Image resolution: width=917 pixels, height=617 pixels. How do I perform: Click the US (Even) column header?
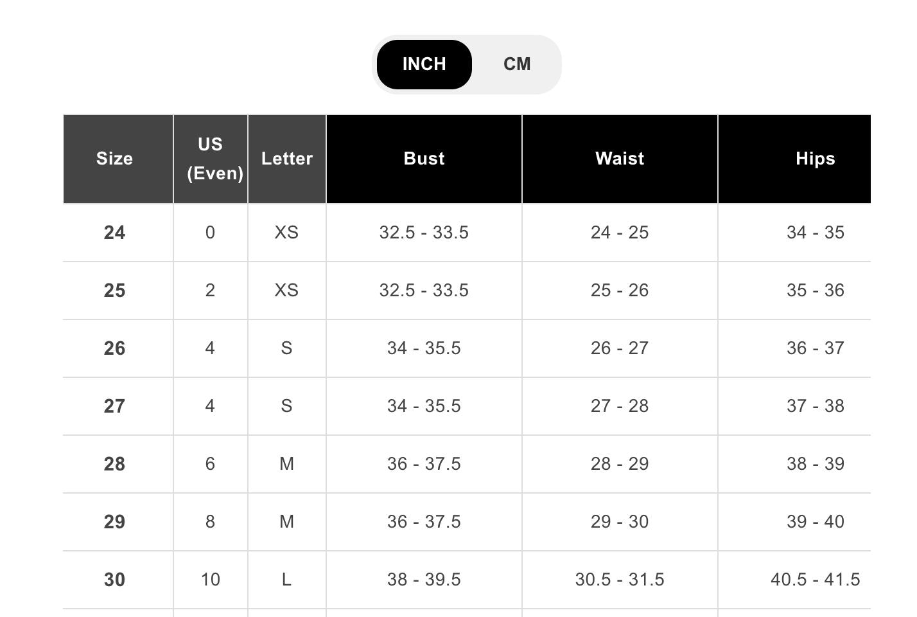[x=211, y=159]
